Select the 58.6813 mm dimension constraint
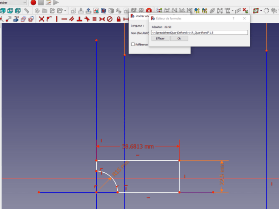This screenshot has width=279, height=209. pos(138,146)
